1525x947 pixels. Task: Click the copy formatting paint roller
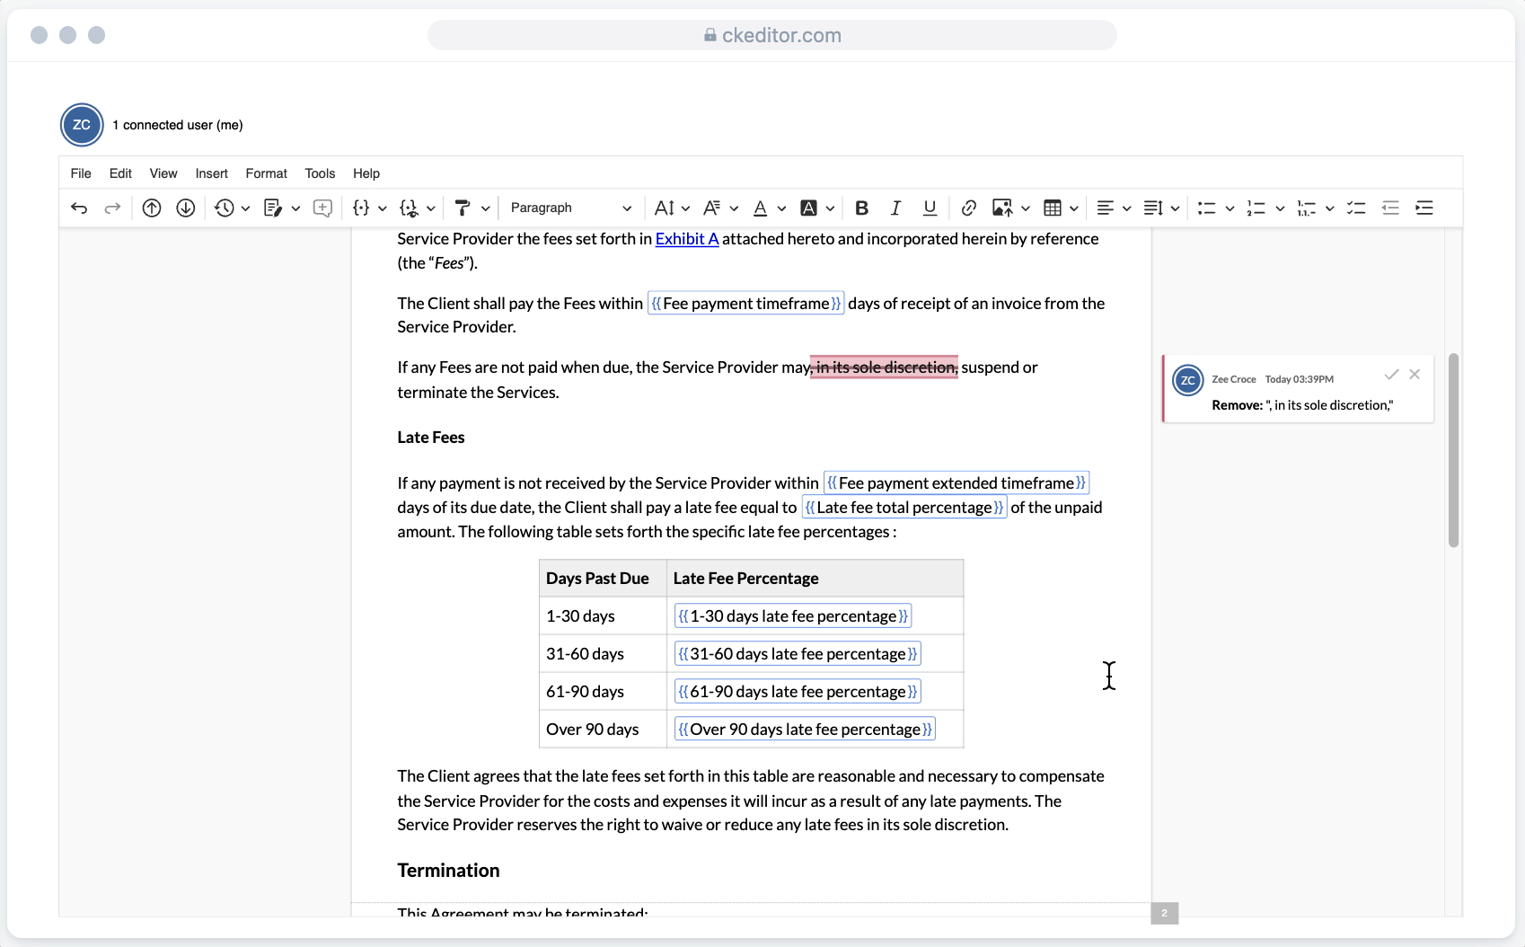click(x=463, y=208)
